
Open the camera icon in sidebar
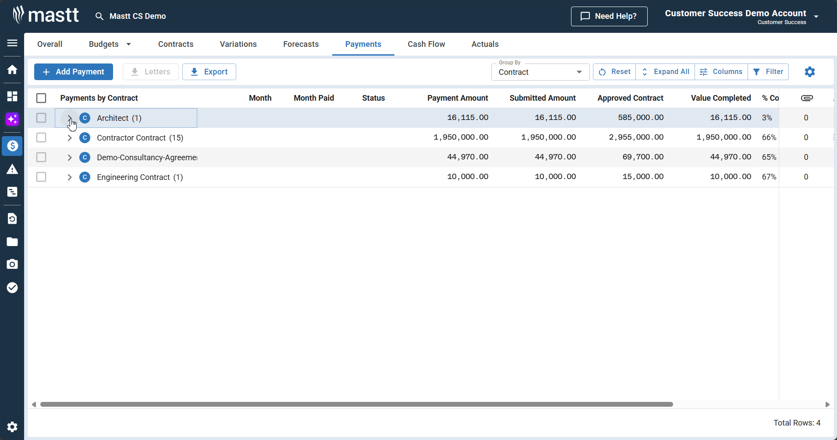[x=12, y=264]
